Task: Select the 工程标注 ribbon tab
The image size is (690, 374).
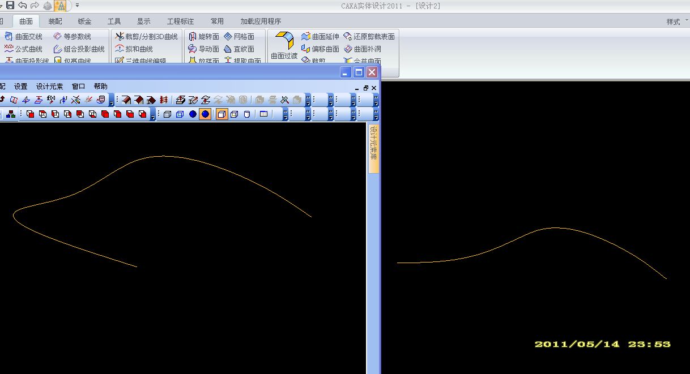Action: [x=180, y=22]
